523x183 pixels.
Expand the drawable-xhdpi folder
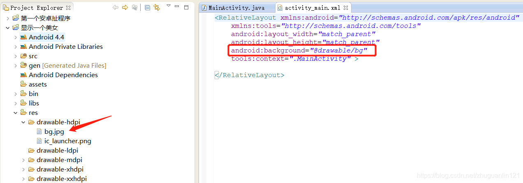[23, 169]
